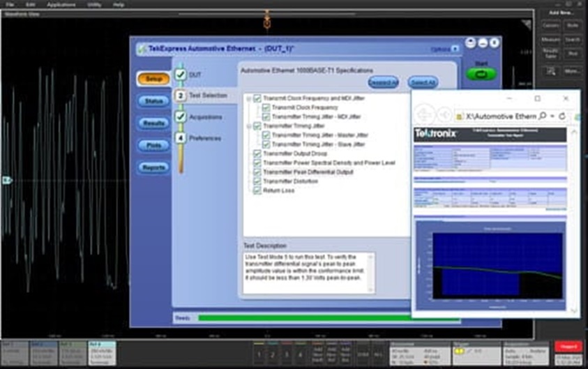Add a new Plot

click(x=573, y=54)
